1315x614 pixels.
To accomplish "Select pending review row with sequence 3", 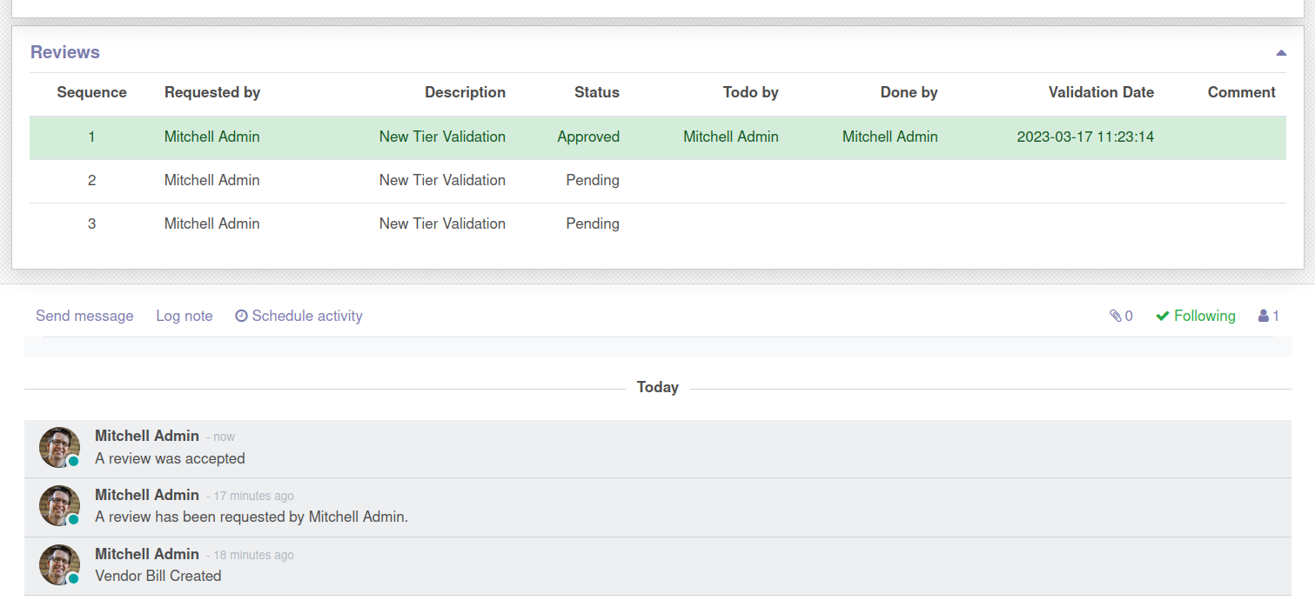I will (x=91, y=224).
